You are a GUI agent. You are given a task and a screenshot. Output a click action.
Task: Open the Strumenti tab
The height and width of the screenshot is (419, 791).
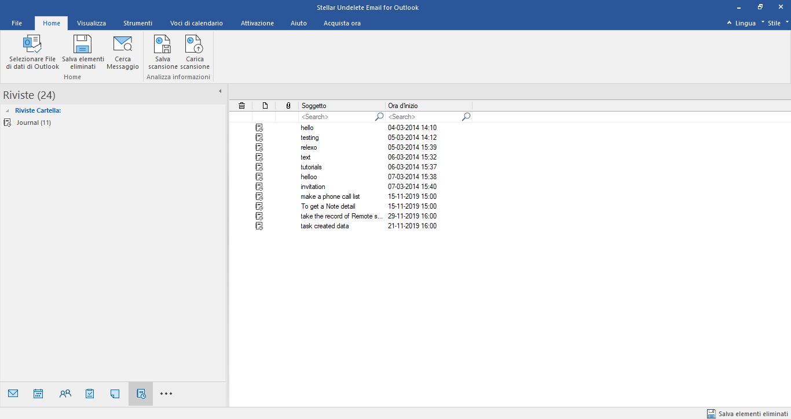(x=138, y=23)
